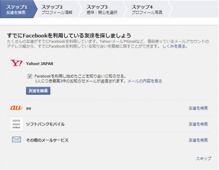Click the すでにFacebookを利用している友達を探しましょう heading
The image size is (219, 170).
click(69, 35)
